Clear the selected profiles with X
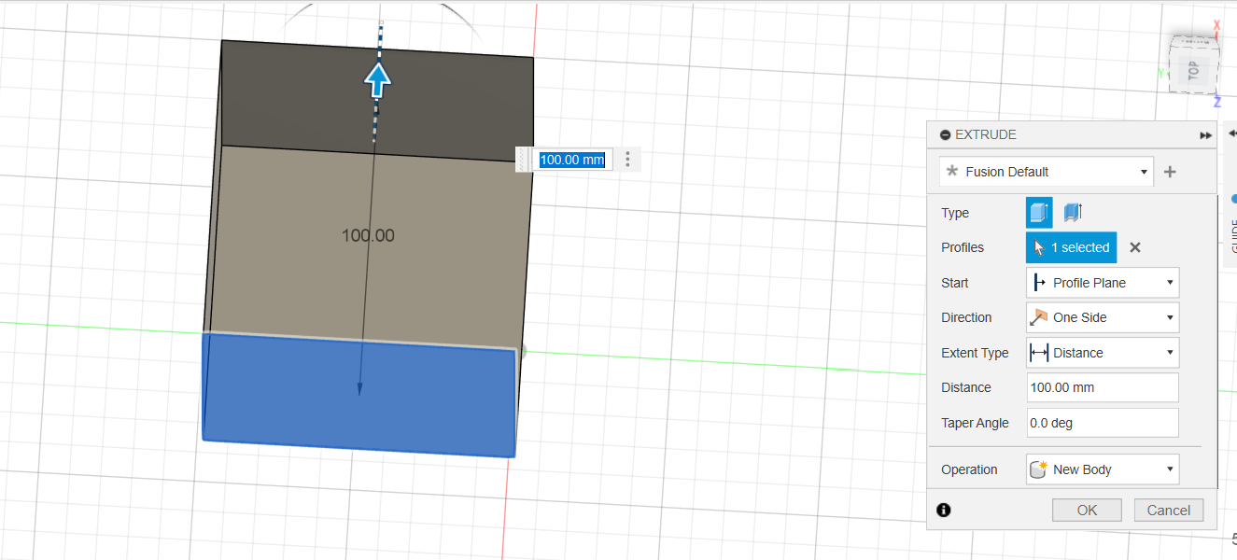The width and height of the screenshot is (1237, 560). coord(1135,247)
